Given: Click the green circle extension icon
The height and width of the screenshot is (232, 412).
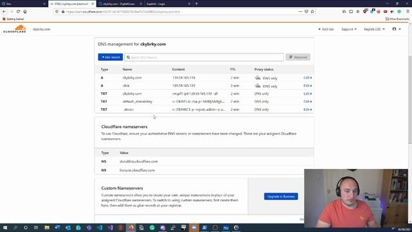Looking at the screenshot, I should [399, 12].
